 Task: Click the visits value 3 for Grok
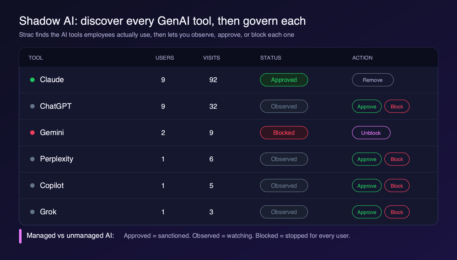[211, 212]
